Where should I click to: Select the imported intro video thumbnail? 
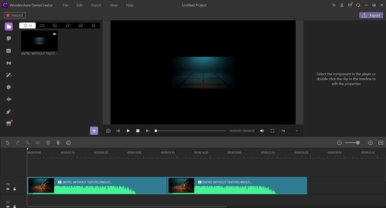click(39, 41)
